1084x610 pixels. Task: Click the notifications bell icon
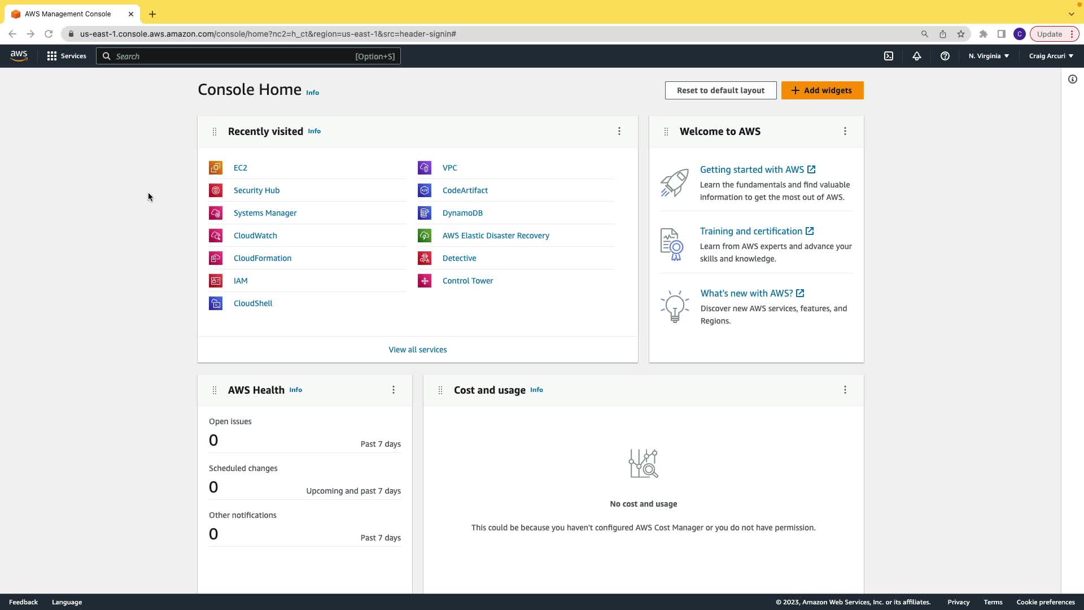(917, 56)
